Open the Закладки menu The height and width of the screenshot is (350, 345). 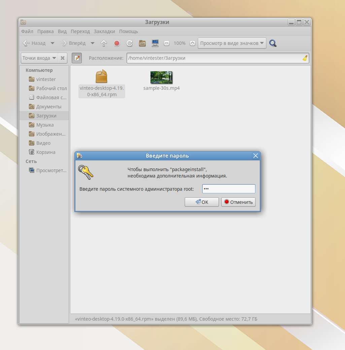click(104, 31)
